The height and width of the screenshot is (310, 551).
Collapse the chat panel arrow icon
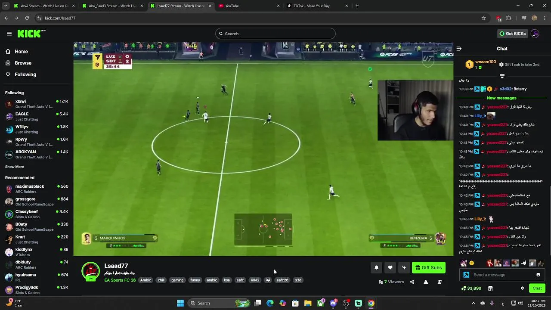click(459, 49)
